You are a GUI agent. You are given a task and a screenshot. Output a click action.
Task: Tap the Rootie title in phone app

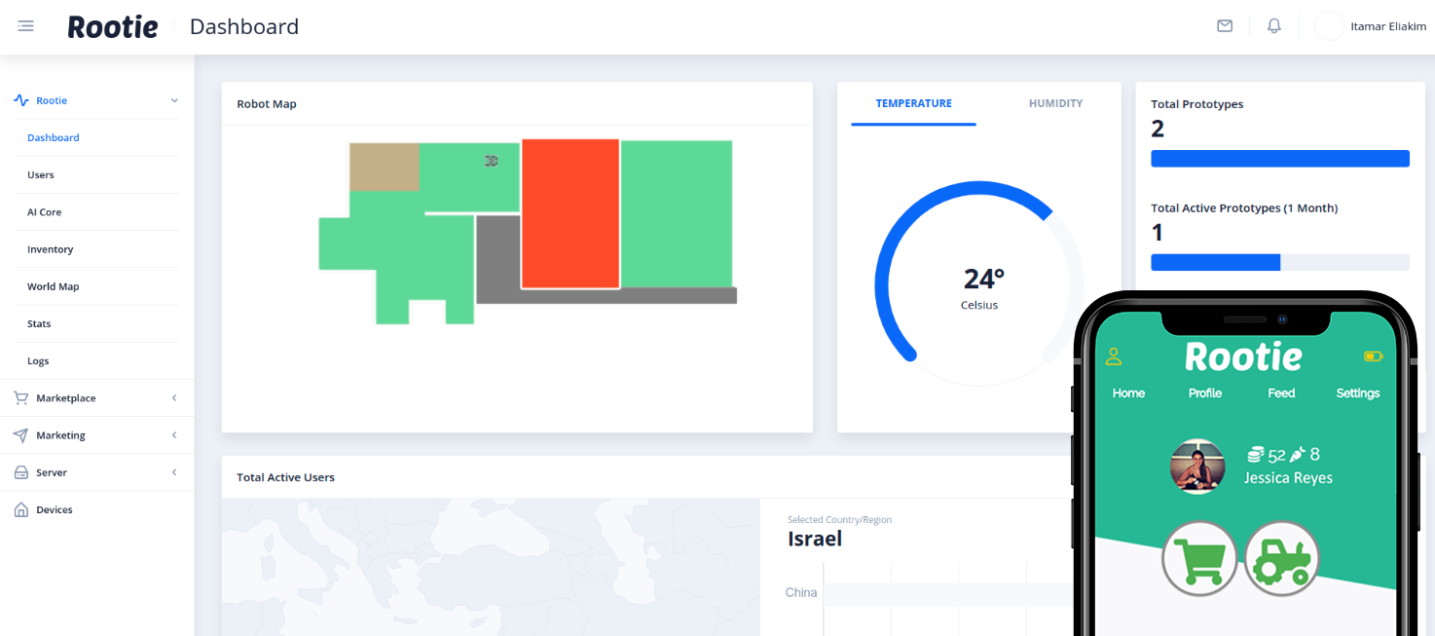point(1243,356)
